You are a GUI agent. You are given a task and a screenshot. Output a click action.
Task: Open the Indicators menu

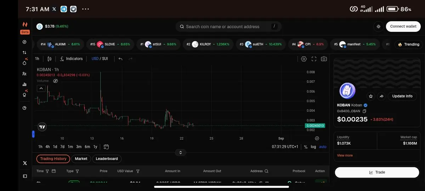(71, 59)
